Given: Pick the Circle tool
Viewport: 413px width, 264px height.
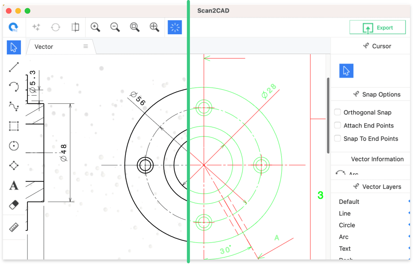Looking at the screenshot, I should coord(14,146).
